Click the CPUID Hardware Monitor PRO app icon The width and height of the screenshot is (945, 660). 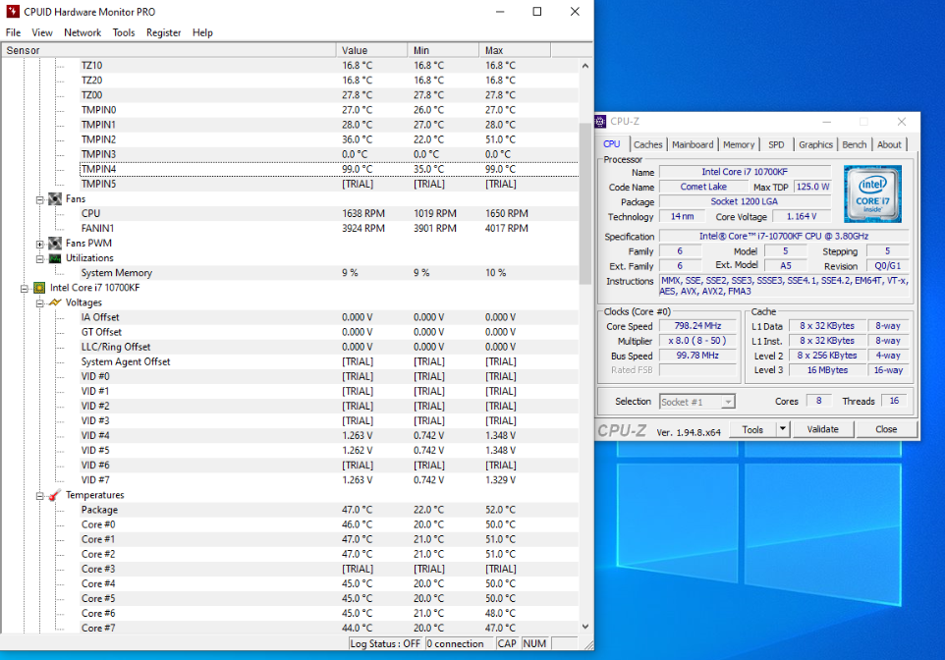point(12,12)
